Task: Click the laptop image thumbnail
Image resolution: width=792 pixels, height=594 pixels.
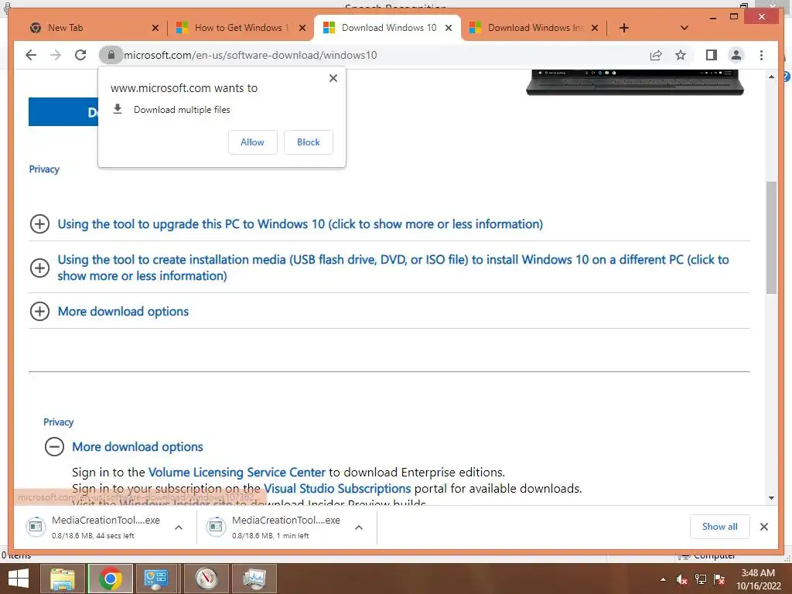Action: tap(635, 83)
